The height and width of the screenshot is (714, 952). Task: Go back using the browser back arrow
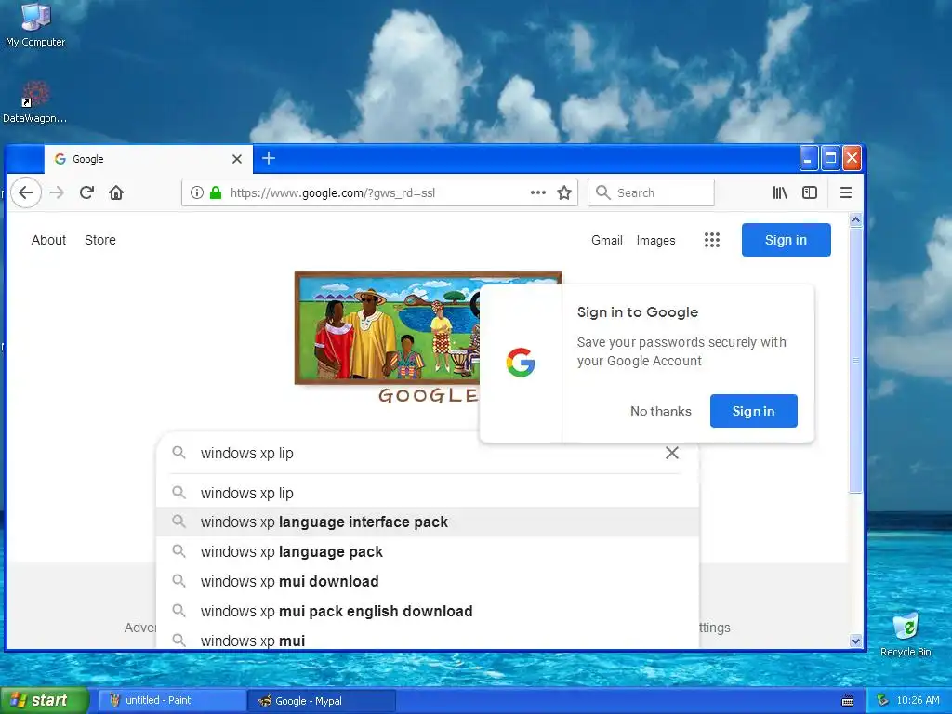(x=25, y=193)
